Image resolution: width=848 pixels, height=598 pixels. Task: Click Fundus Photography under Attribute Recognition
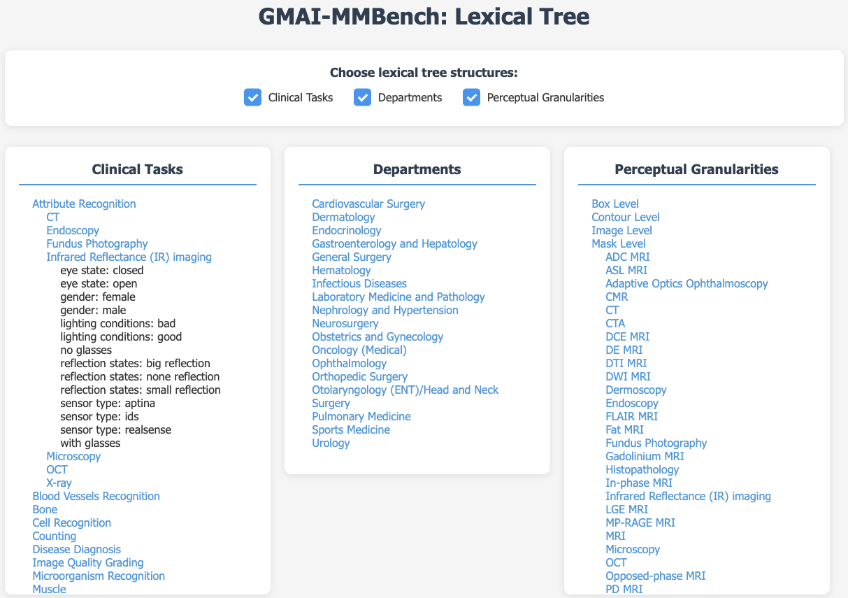tap(96, 243)
